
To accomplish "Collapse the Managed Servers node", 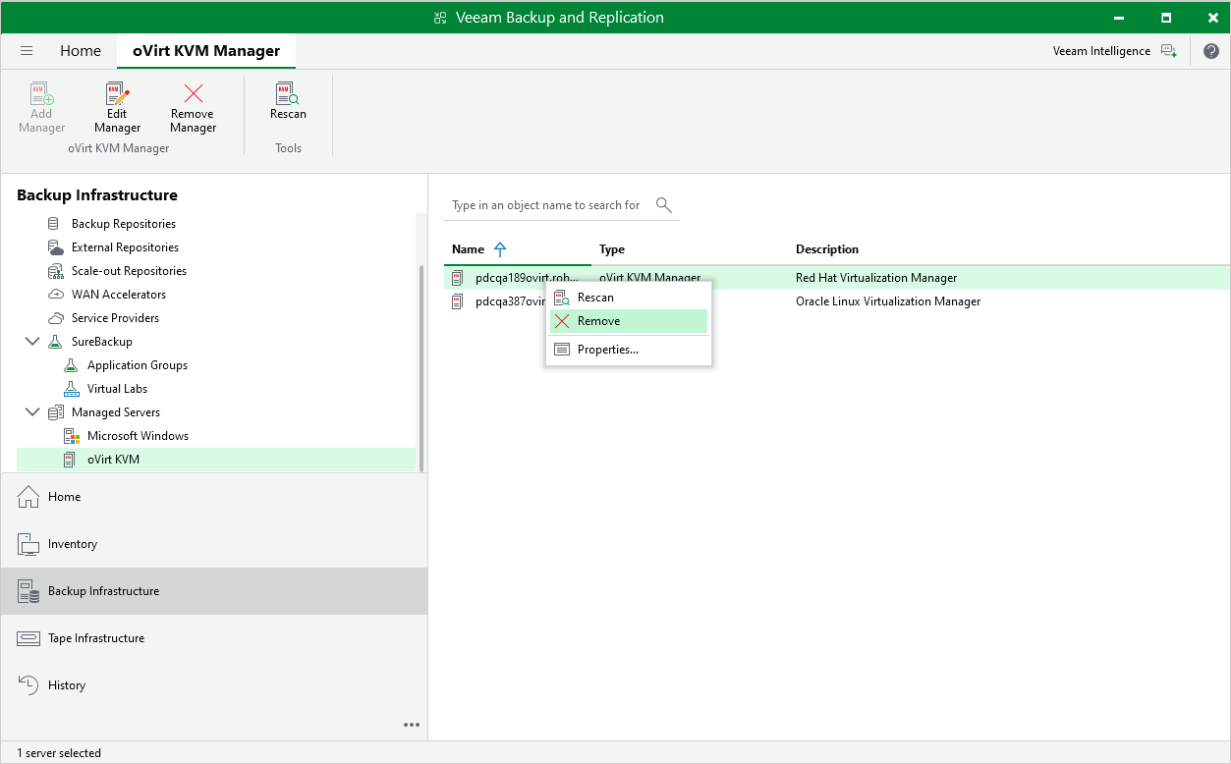I will (x=32, y=411).
